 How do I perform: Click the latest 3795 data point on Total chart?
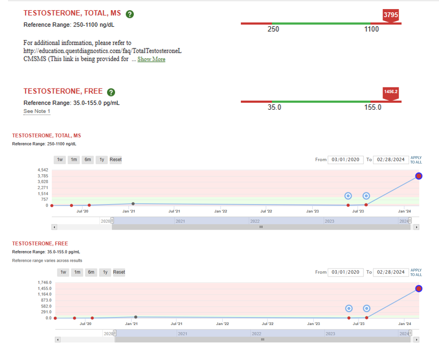[419, 176]
